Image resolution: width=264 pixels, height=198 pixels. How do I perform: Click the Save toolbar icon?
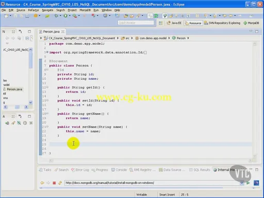click(15, 16)
